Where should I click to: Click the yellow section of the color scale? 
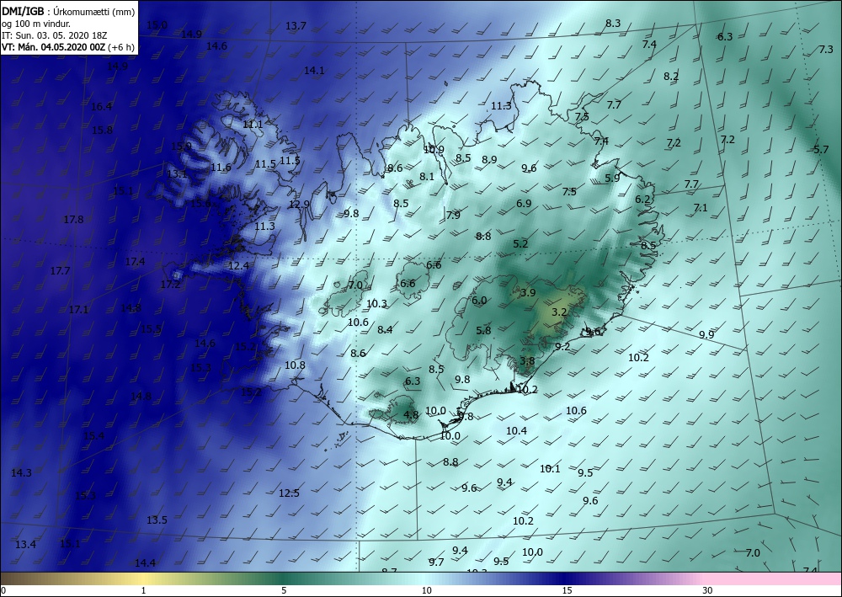coord(143,579)
